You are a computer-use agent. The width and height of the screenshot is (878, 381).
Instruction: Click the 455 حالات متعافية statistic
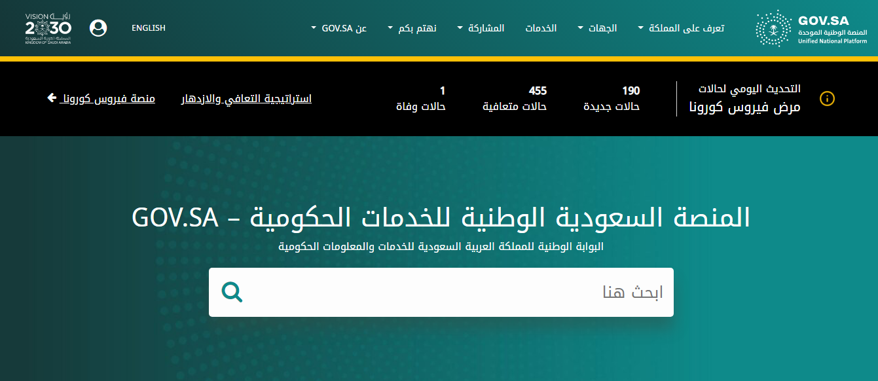pyautogui.click(x=515, y=98)
